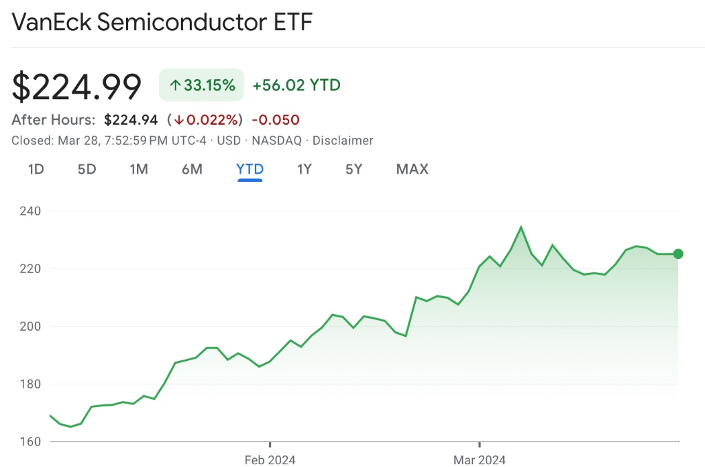Click the highest peak on the chart line
This screenshot has width=705, height=467.
click(x=521, y=227)
